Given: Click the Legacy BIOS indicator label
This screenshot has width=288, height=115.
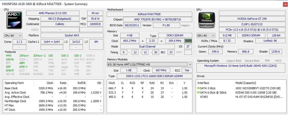Looking at the screenshot, I should (x=185, y=25).
